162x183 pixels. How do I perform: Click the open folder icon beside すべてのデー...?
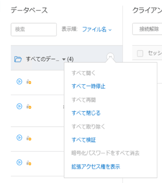pos(18,59)
